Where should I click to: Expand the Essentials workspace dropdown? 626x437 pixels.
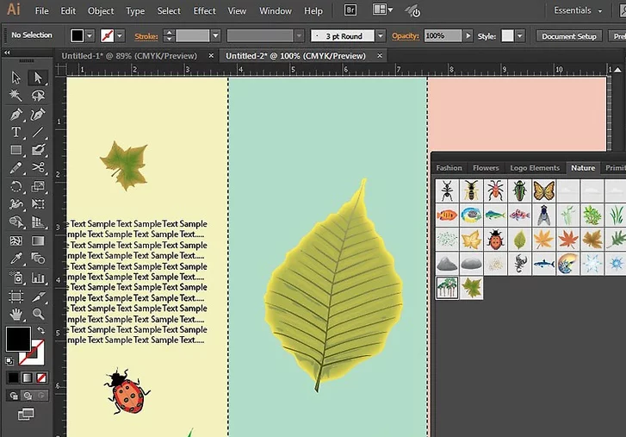pos(599,10)
